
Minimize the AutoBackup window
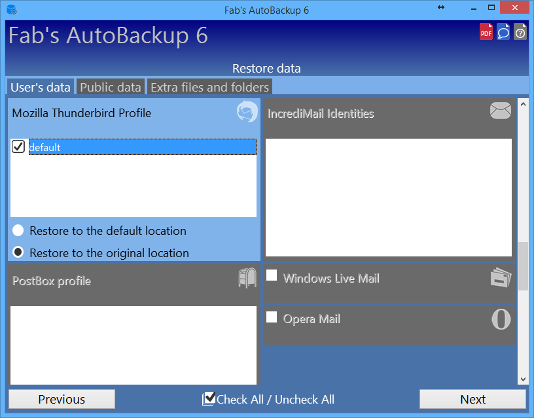click(x=474, y=8)
